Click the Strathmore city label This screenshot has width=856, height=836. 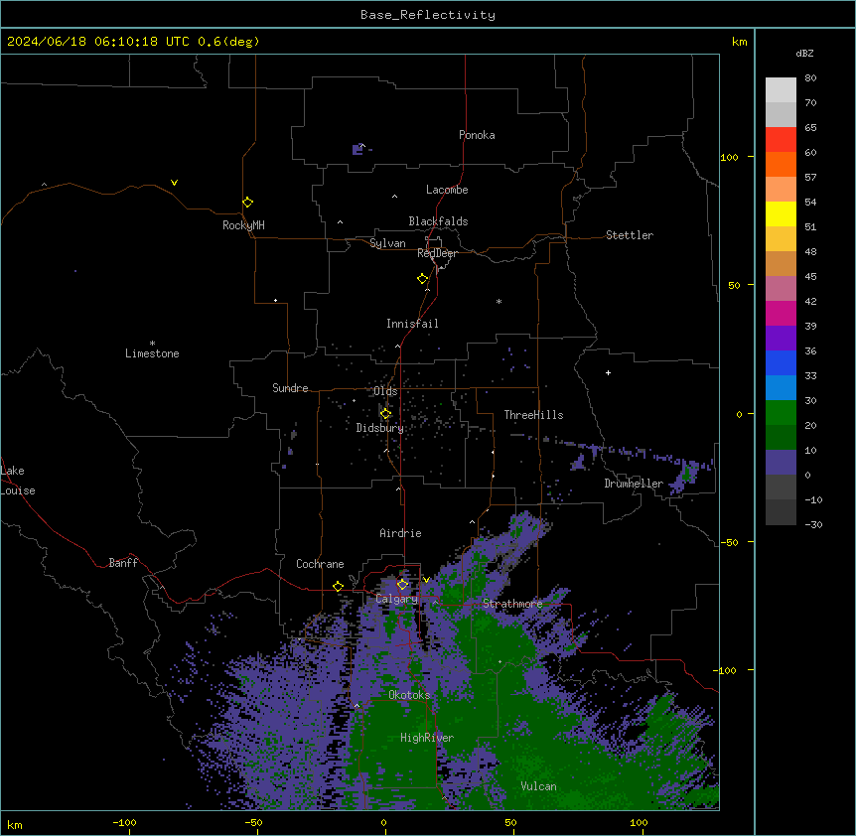click(512, 604)
